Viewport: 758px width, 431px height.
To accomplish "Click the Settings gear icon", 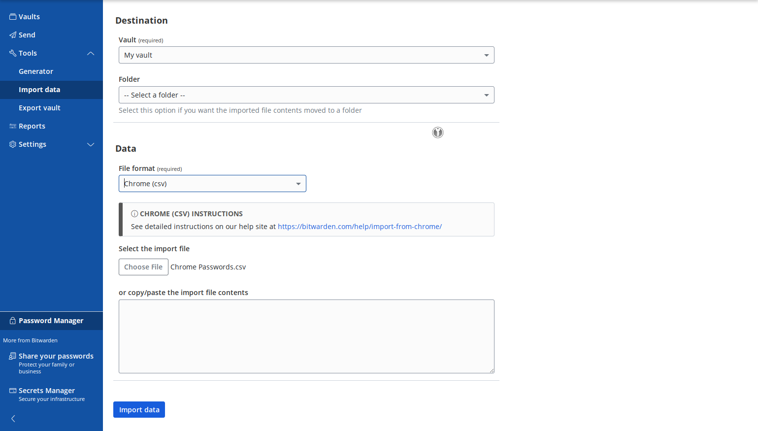I will (x=13, y=144).
